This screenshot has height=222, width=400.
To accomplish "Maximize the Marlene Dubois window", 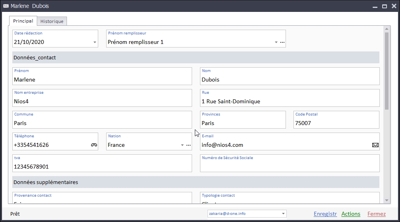I will click(x=384, y=6).
